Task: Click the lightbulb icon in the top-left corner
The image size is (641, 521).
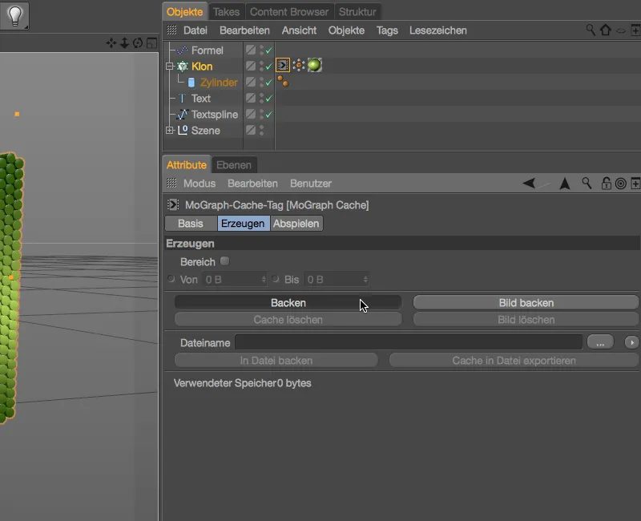Action: pyautogui.click(x=15, y=14)
